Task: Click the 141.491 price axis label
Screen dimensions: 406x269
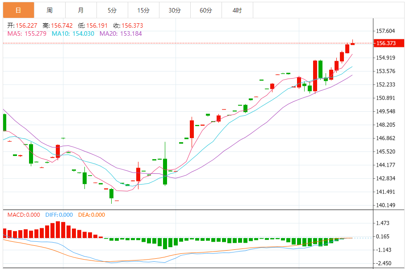Action: click(x=385, y=192)
